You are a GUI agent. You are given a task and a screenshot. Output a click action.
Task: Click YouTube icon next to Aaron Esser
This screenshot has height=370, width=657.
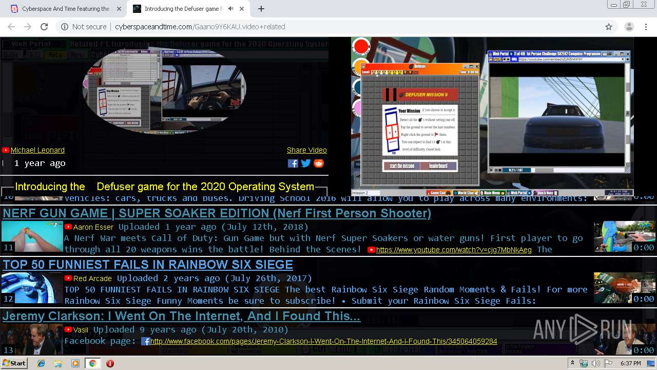[x=68, y=227]
